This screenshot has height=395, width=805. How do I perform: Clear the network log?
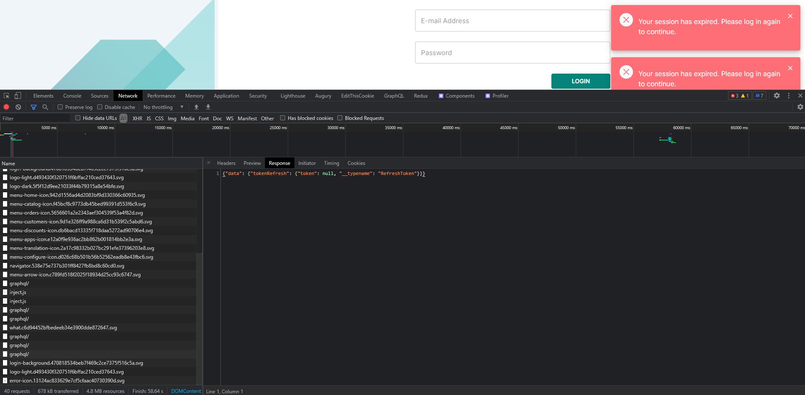pos(18,107)
